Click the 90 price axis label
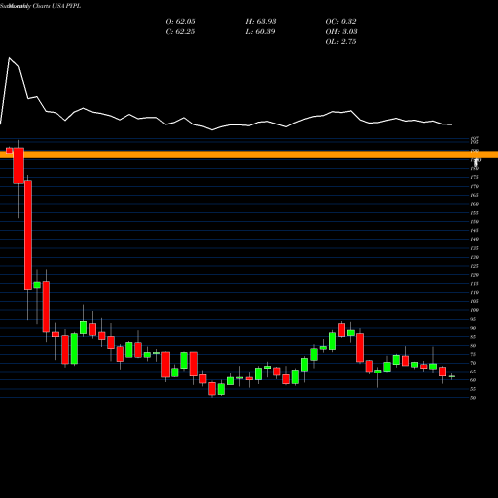The image size is (498, 498). click(473, 328)
